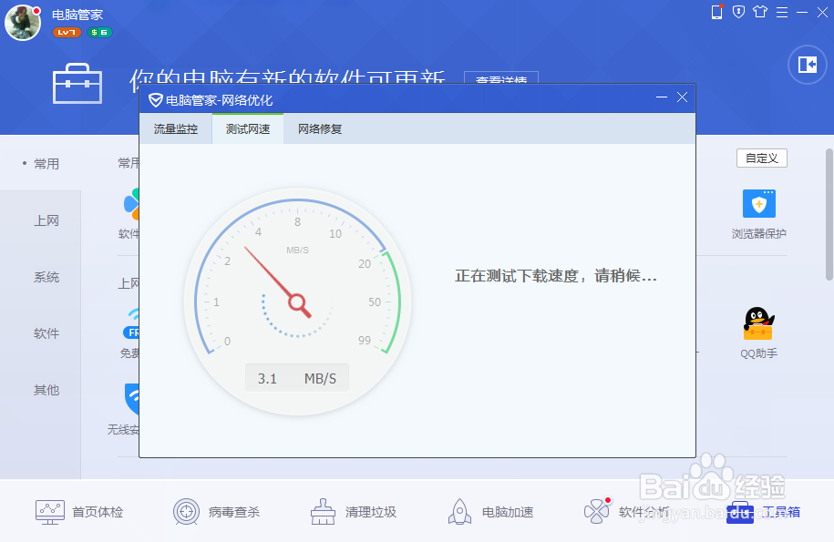Screen dimensions: 834x542
Task: Switch to the 流量监控 tab
Action: coord(176,129)
